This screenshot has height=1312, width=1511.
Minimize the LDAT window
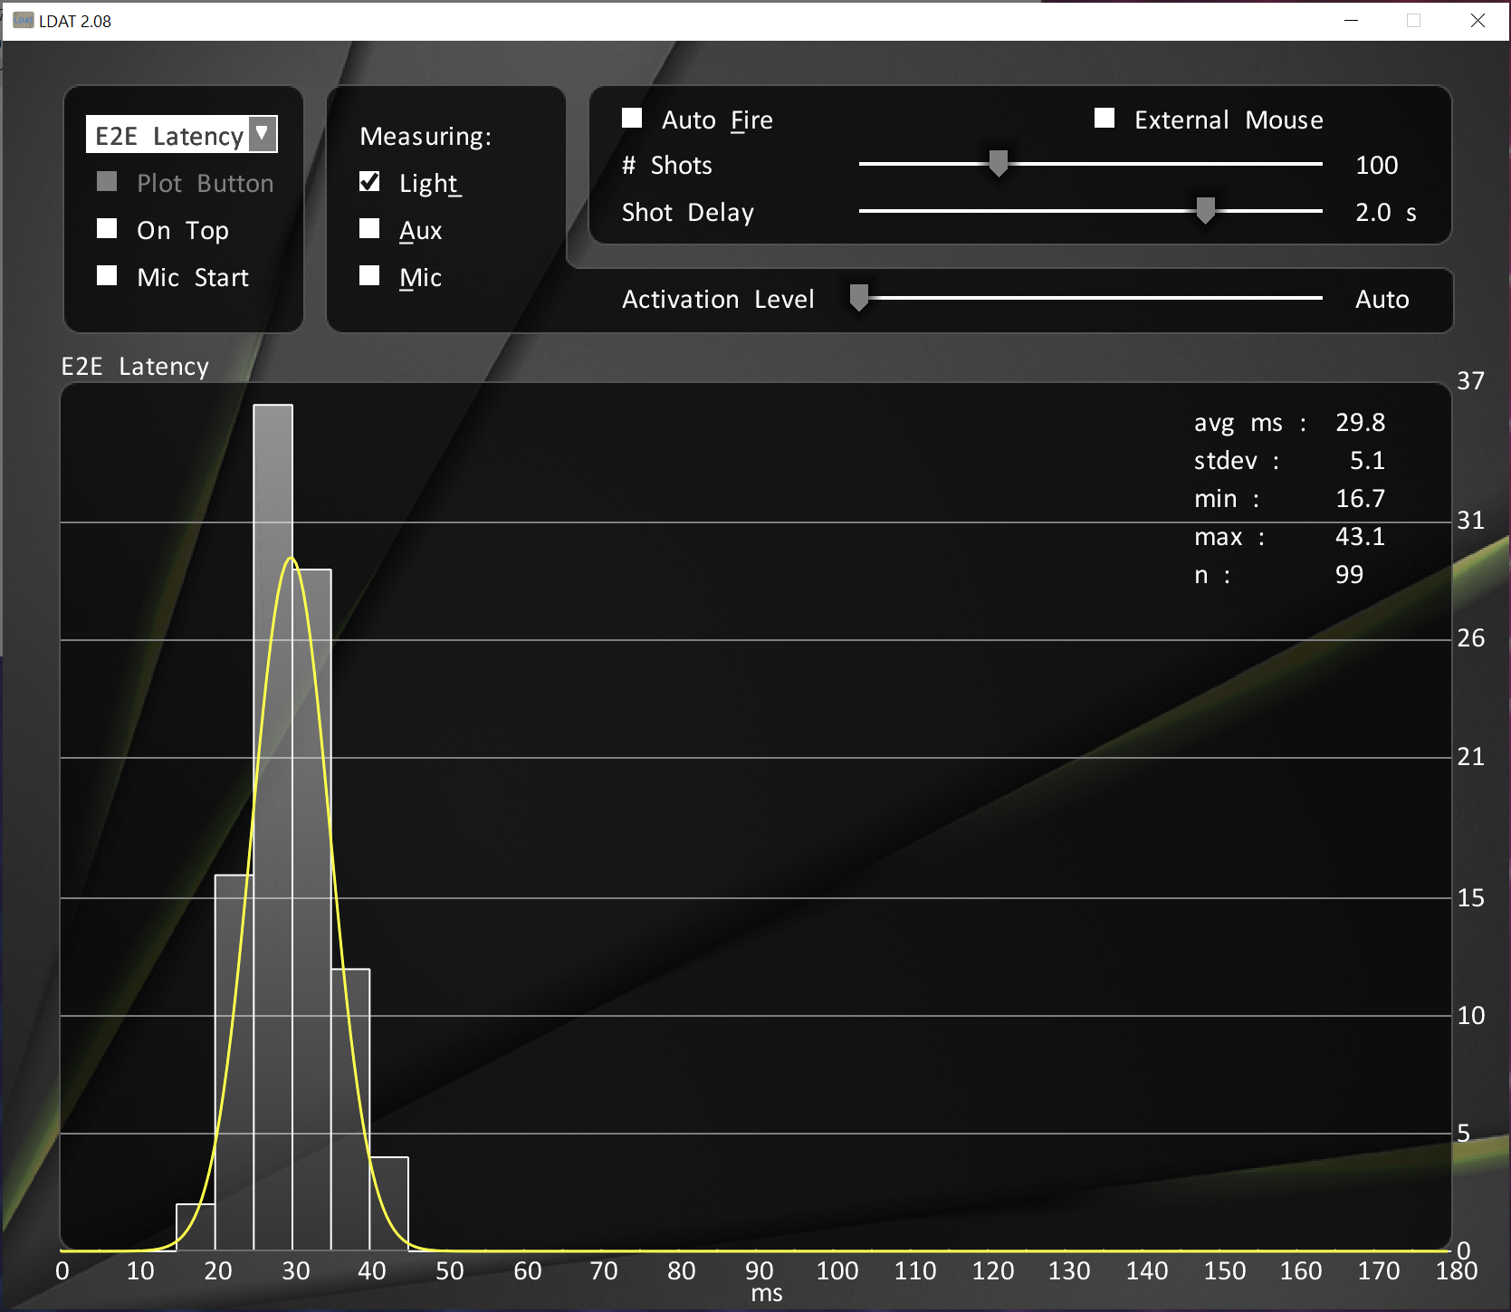1352,20
